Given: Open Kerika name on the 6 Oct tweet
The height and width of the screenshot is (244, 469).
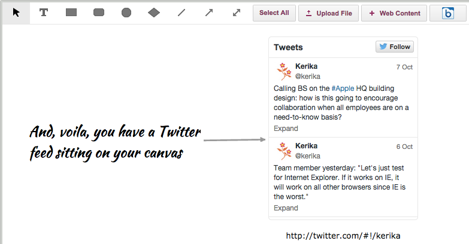Looking at the screenshot, I should coord(306,146).
